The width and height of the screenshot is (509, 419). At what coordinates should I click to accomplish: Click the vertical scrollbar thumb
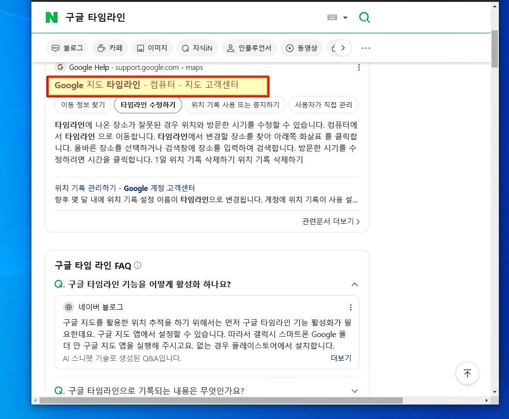click(x=495, y=49)
